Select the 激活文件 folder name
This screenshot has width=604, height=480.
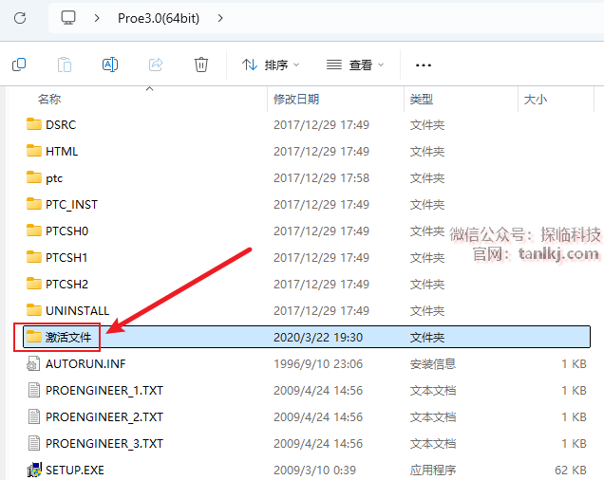68,337
